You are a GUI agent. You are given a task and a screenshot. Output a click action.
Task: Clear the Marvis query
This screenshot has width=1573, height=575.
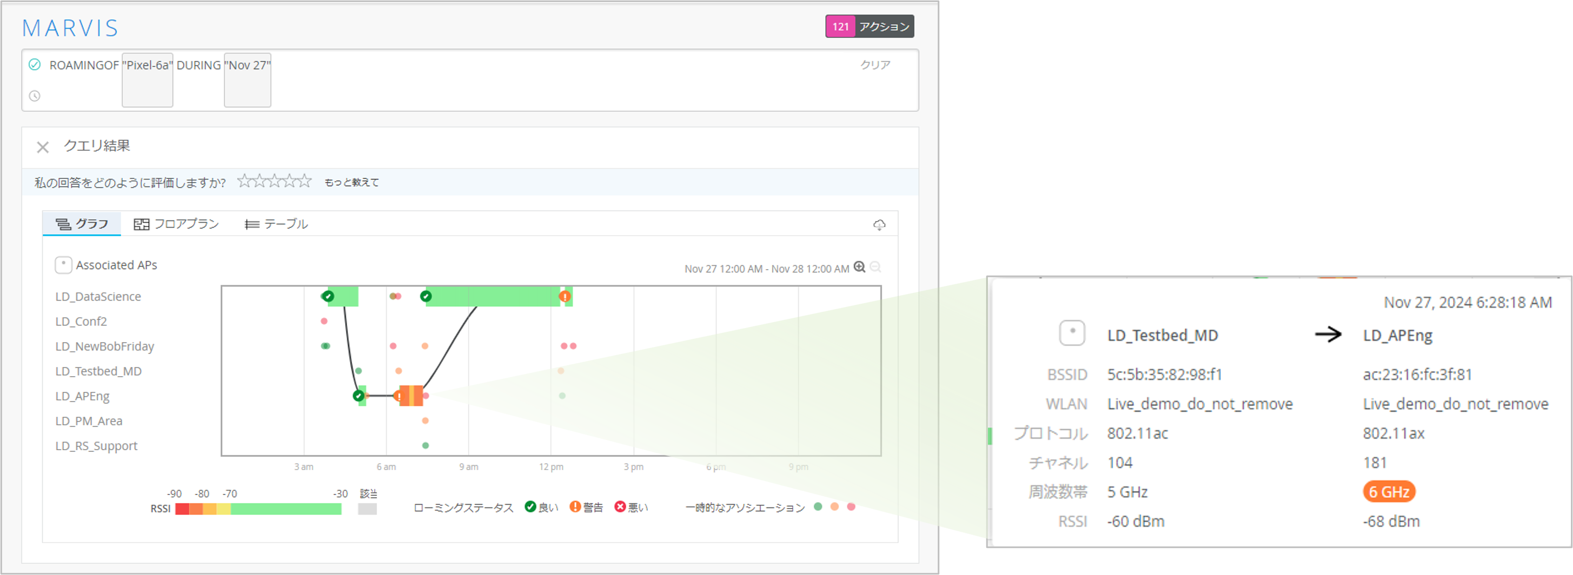pyautogui.click(x=874, y=65)
